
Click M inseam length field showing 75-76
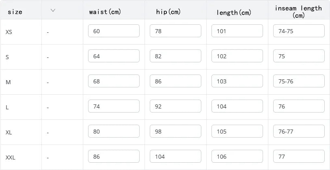(299, 81)
